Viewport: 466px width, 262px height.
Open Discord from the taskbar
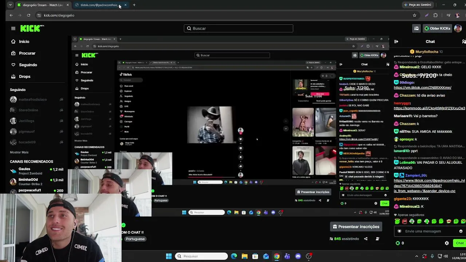pyautogui.click(x=298, y=256)
